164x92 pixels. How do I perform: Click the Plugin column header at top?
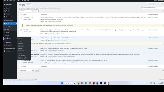(x=25, y=14)
